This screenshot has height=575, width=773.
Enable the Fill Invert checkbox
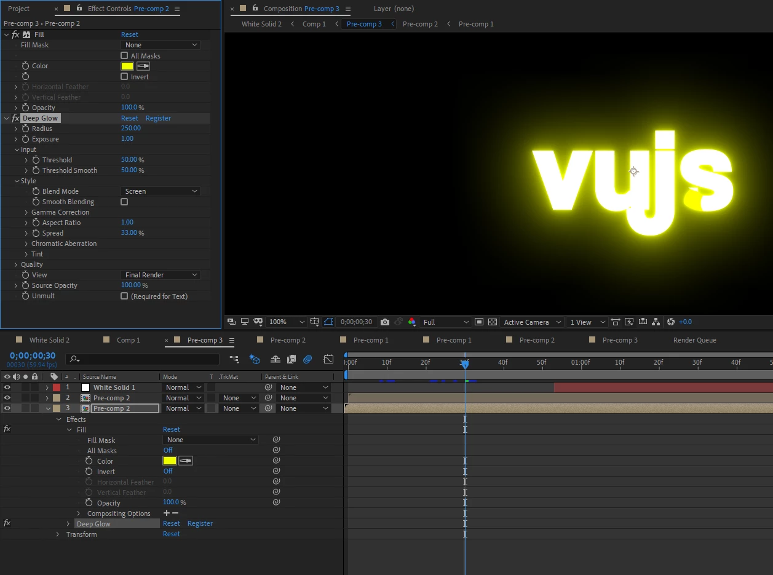(124, 77)
